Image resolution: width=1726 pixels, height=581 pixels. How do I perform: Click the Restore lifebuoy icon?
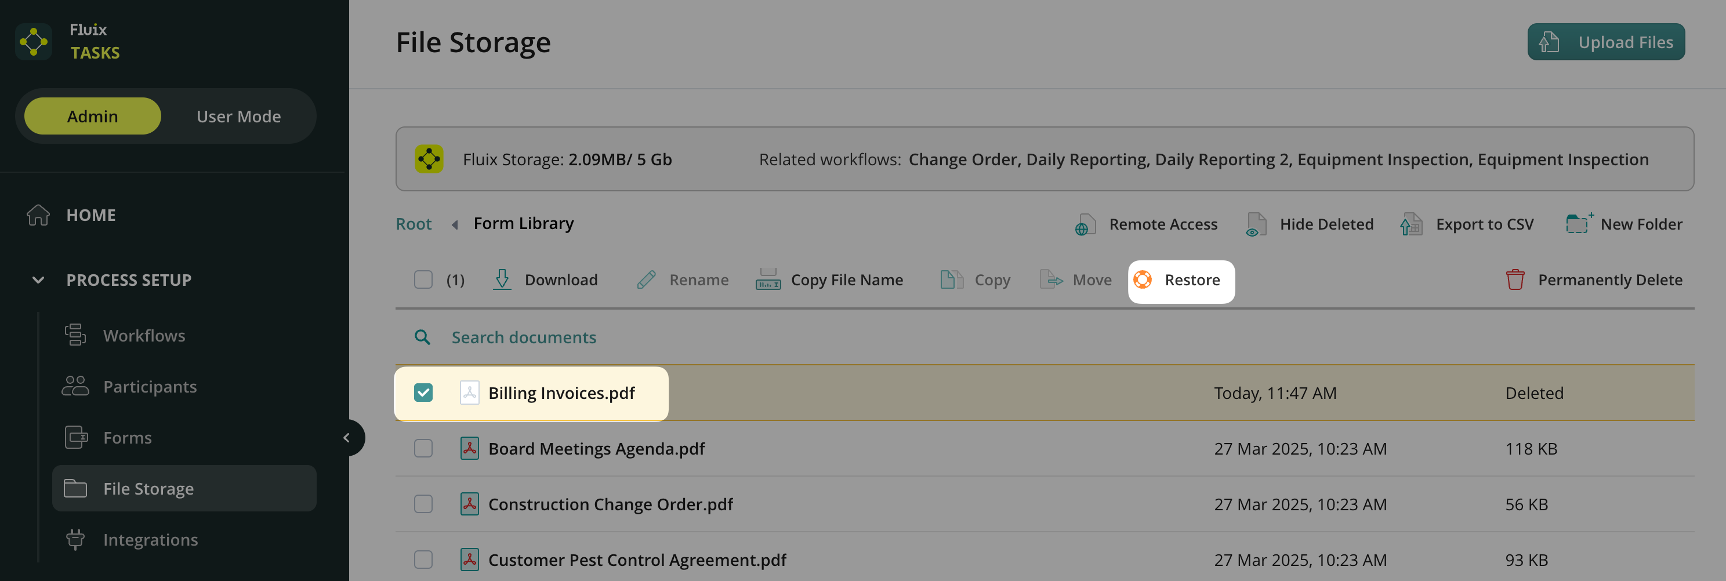click(x=1143, y=280)
